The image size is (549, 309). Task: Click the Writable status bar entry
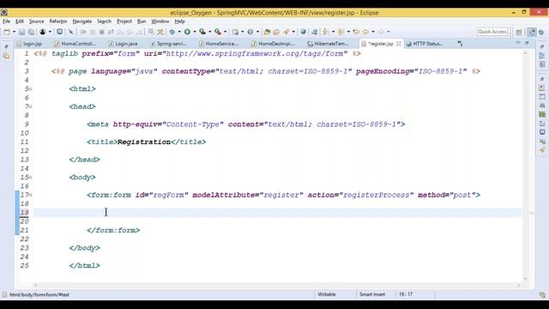tap(326, 294)
